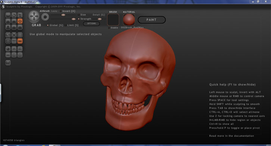Click the circular brush preview icon
The image size is (271, 146).
point(45,17)
